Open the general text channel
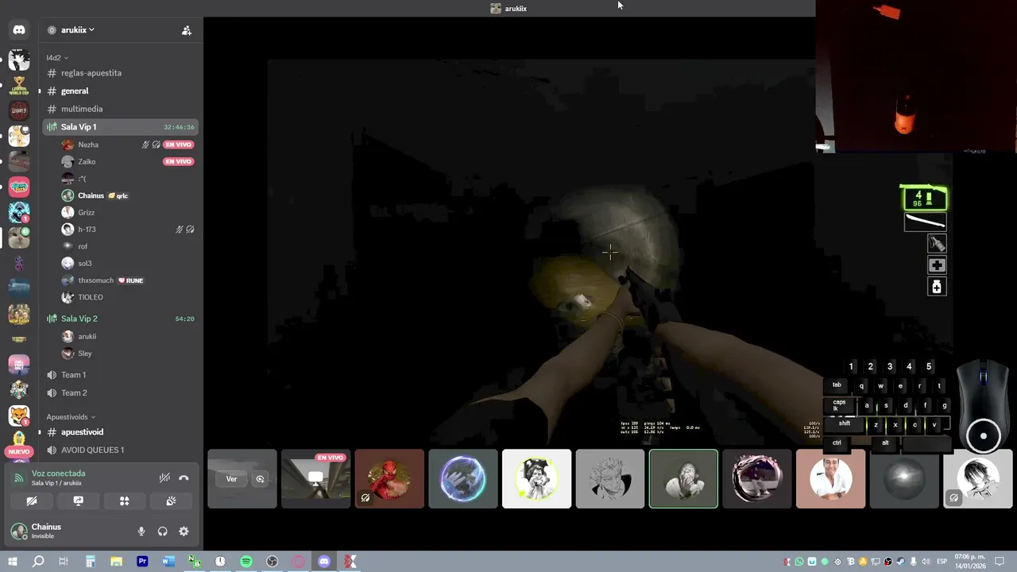1017x572 pixels. pyautogui.click(x=119, y=91)
